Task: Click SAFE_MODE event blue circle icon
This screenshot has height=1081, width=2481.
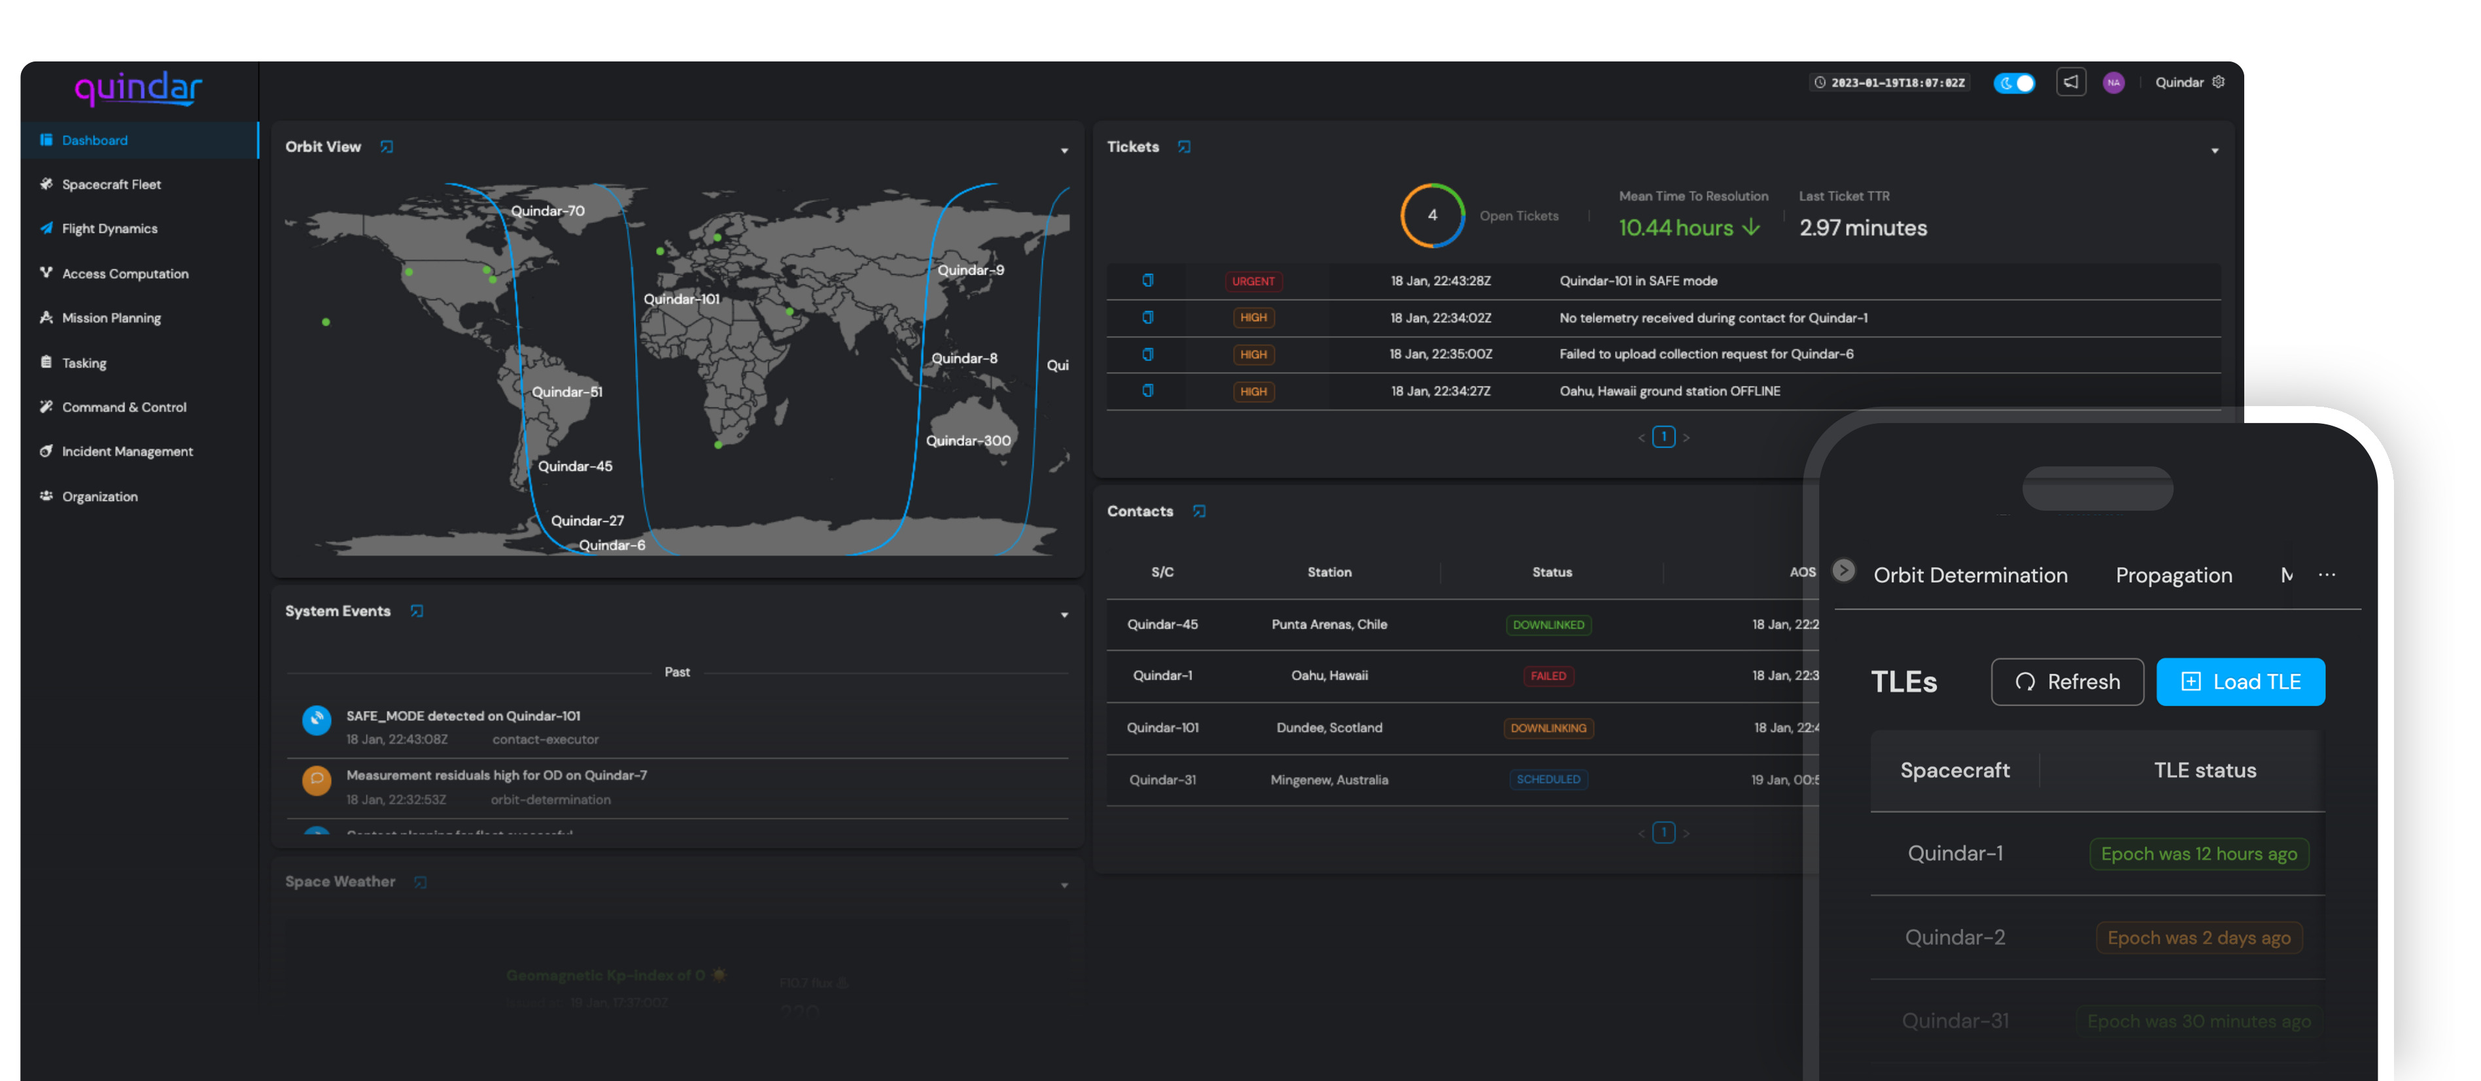Action: 317,720
